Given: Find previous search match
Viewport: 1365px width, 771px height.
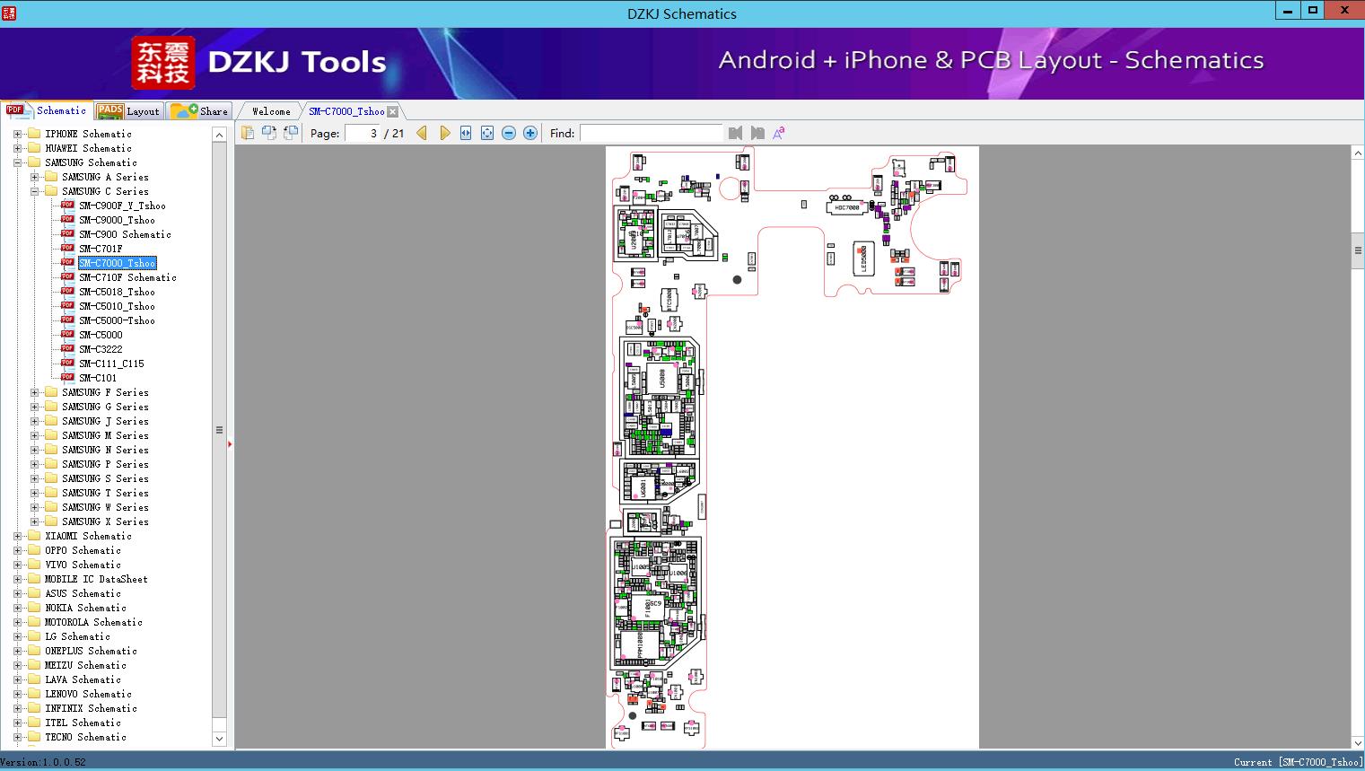Looking at the screenshot, I should (736, 133).
